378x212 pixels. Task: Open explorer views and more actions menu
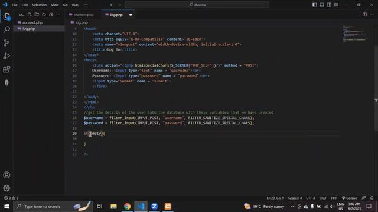coord(58,15)
